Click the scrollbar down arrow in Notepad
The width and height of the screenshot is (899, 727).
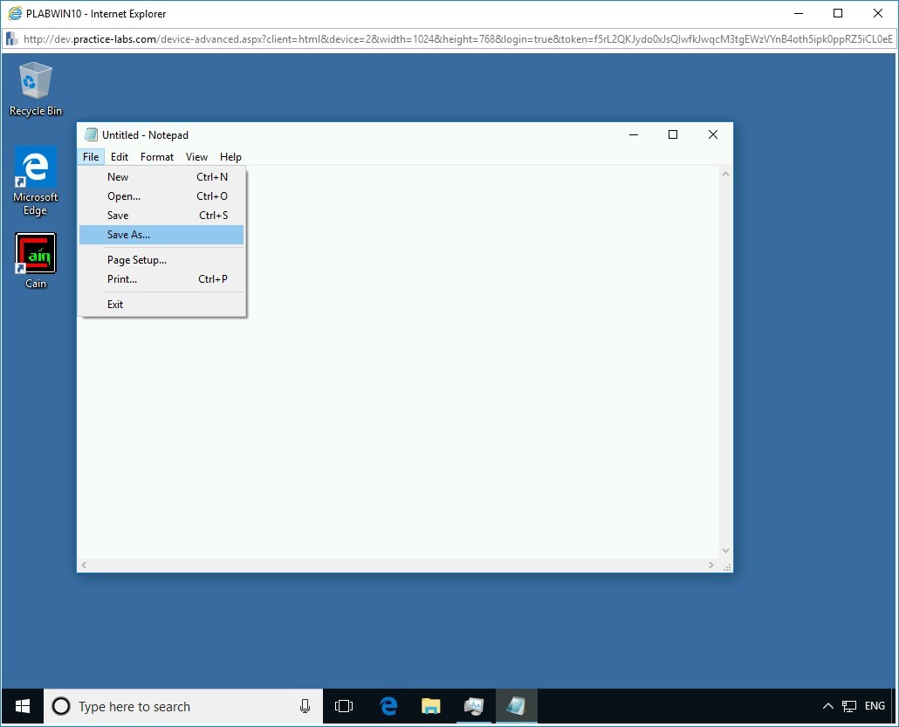point(725,550)
